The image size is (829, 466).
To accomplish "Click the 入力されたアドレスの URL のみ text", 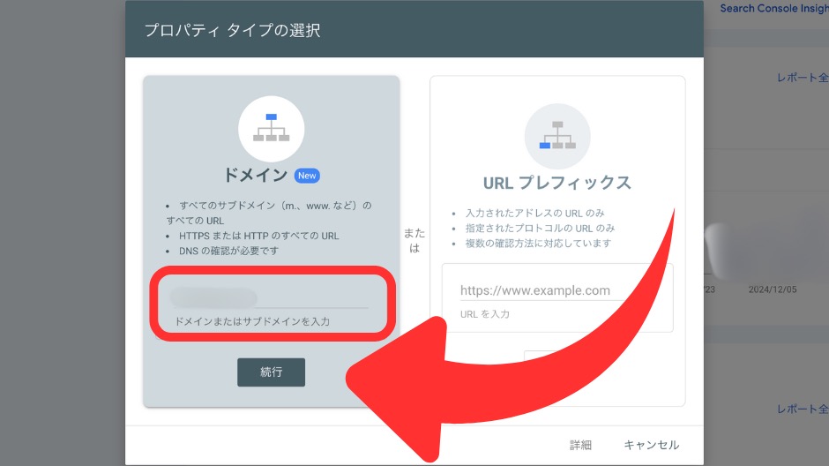I will point(534,214).
